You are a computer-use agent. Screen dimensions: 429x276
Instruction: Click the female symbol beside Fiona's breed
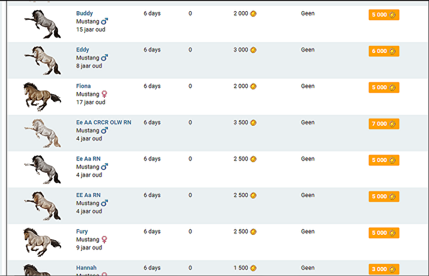coord(105,94)
